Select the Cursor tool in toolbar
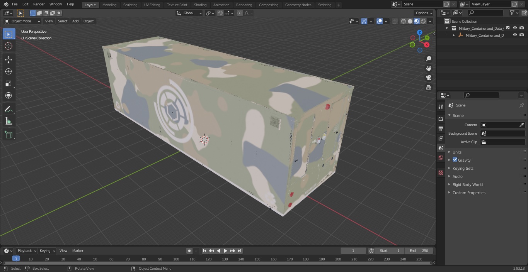The image size is (528, 272). 9,46
